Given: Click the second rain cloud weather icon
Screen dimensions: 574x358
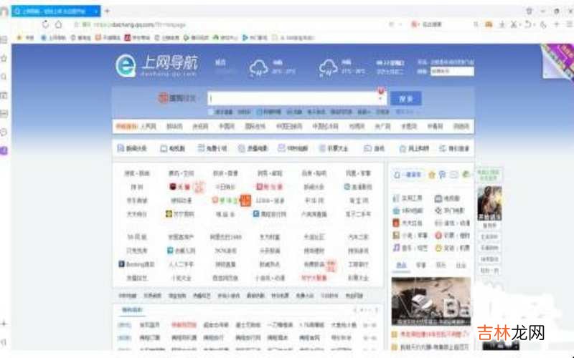Looking at the screenshot, I should (328, 68).
